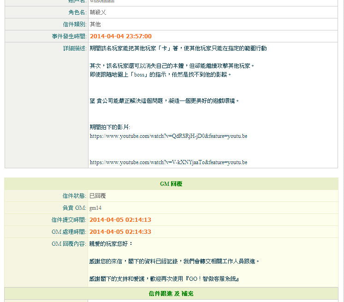Select the responsible GM name gm14
This screenshot has height=302, width=344.
pyautogui.click(x=95, y=208)
